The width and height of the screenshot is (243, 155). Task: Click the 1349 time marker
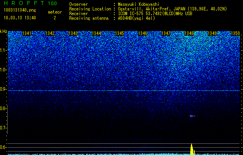tap(212, 33)
